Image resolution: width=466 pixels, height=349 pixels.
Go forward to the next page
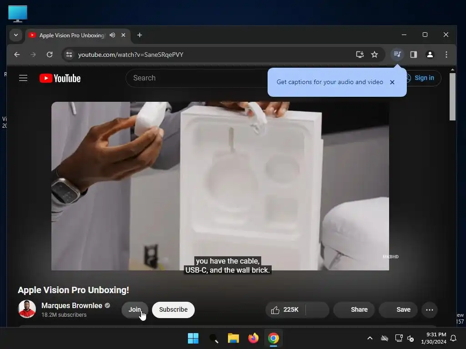point(33,55)
